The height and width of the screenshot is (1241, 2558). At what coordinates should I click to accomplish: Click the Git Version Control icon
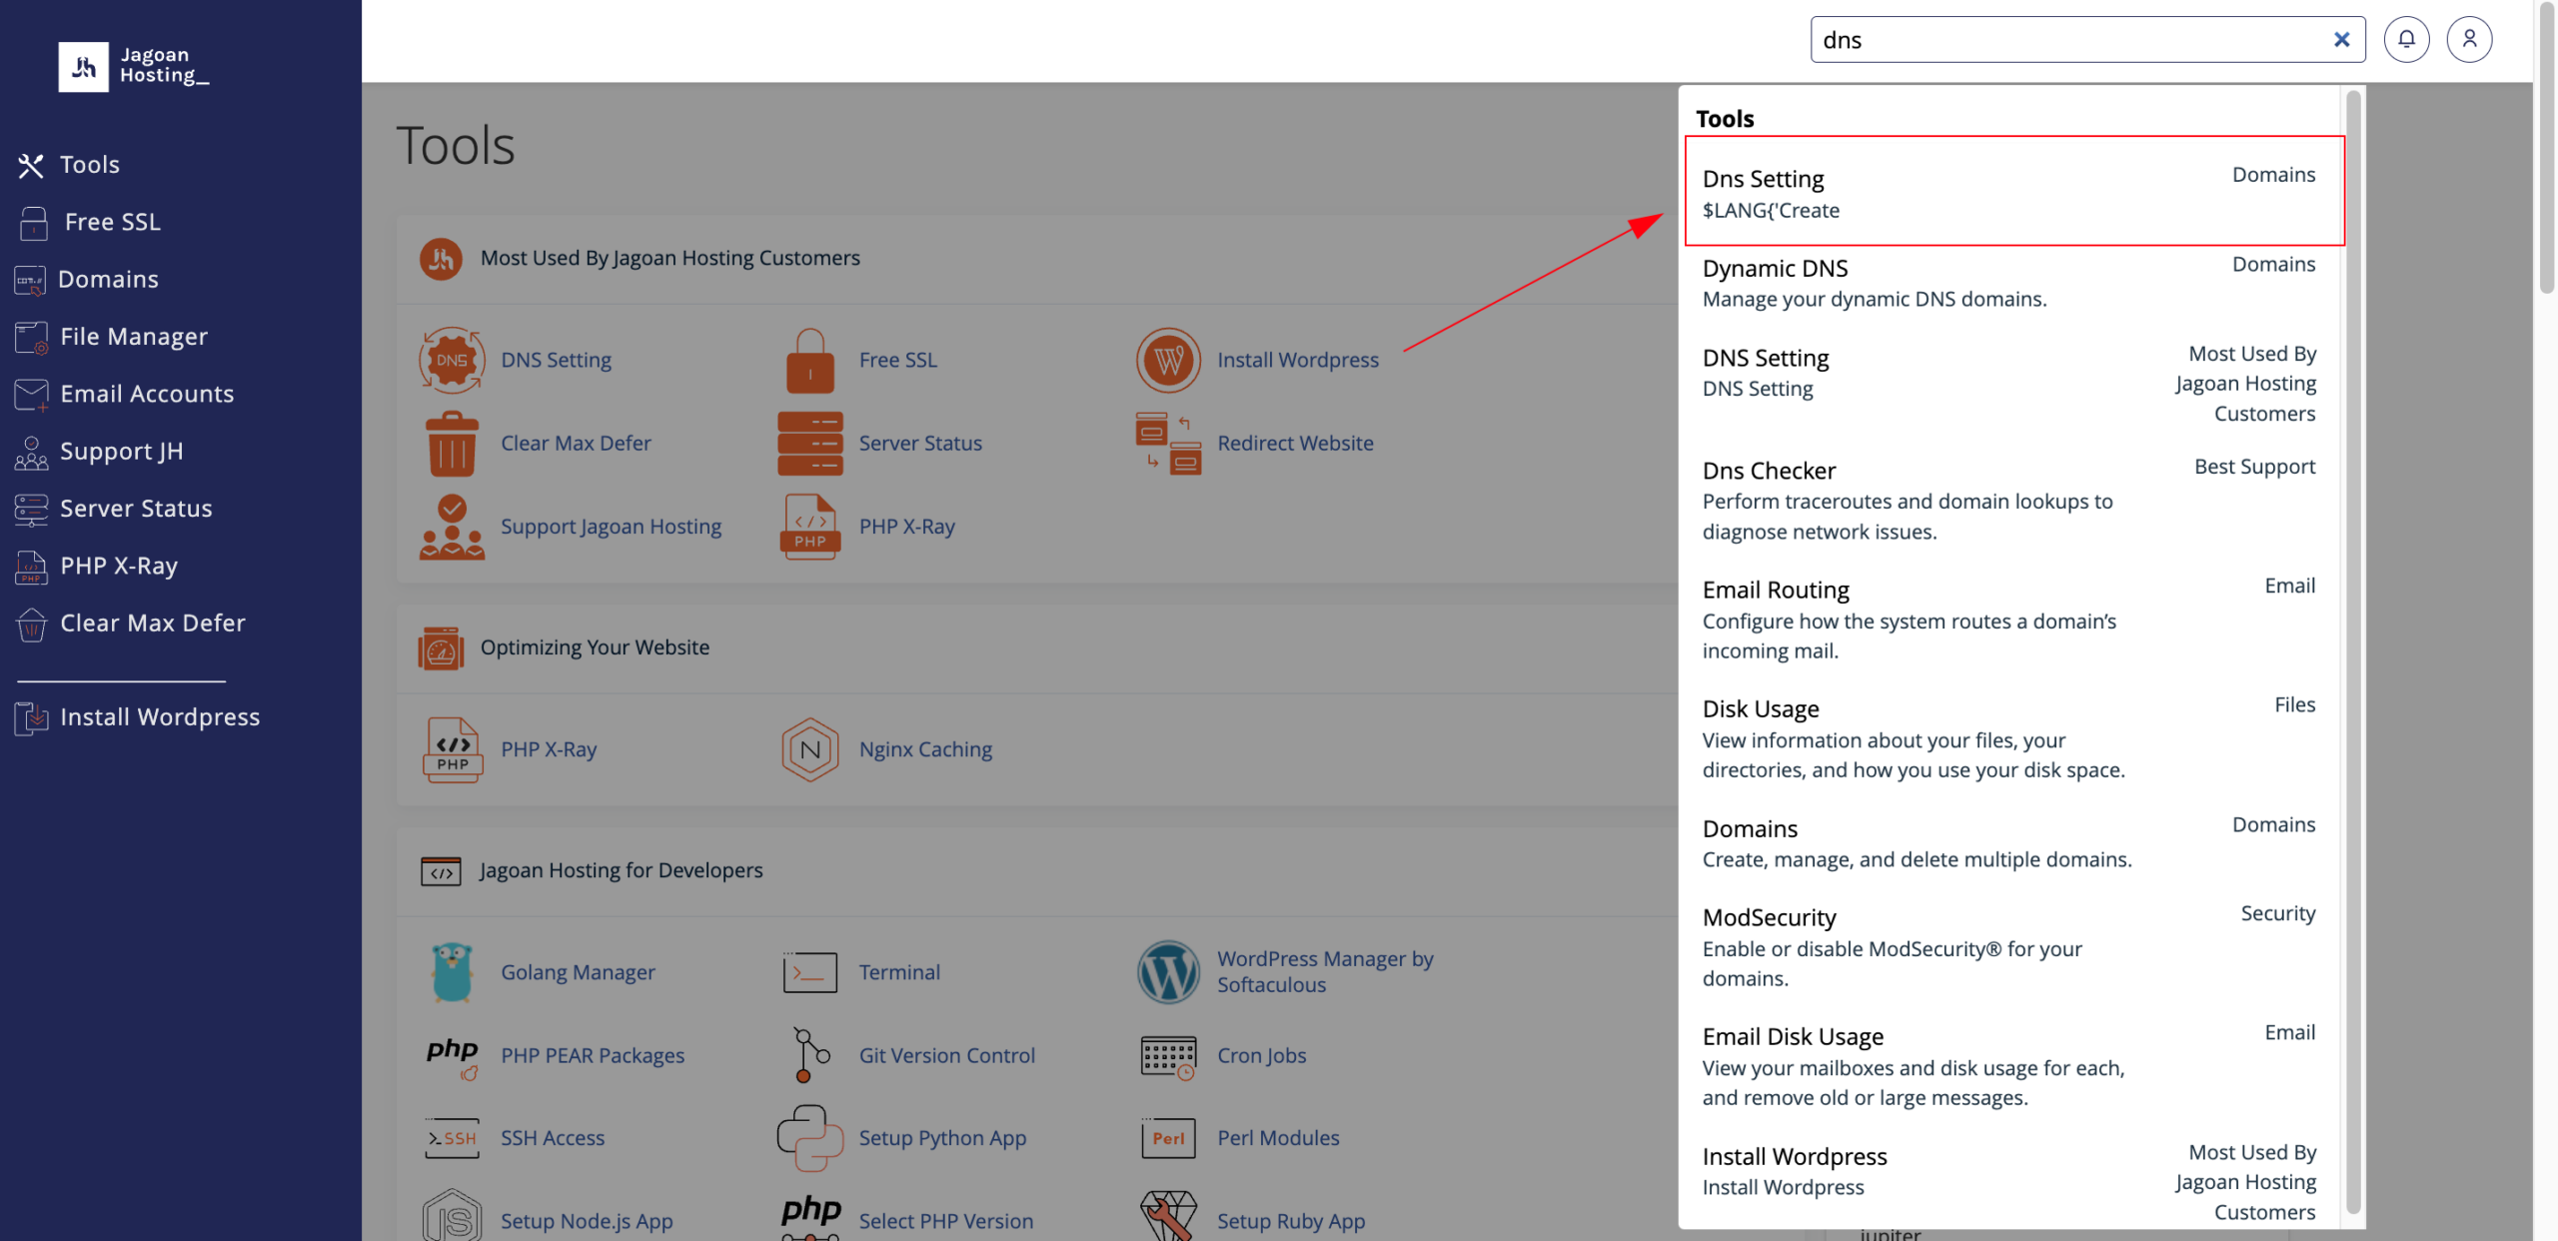(809, 1055)
